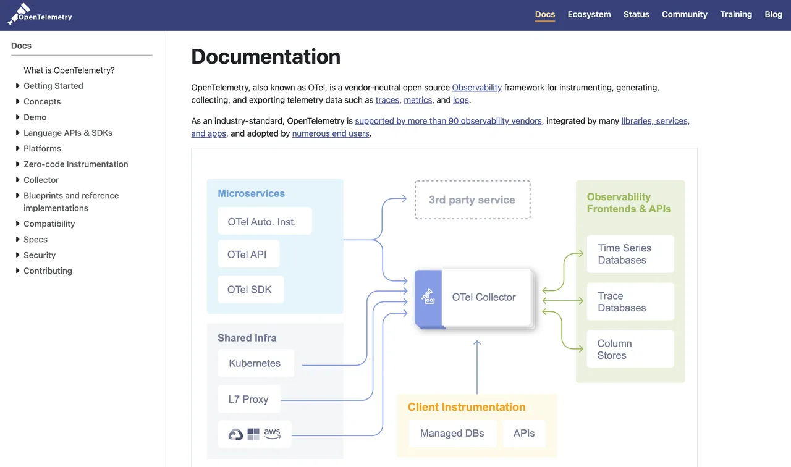Viewport: 791px width, 467px height.
Task: Click the Column Stores box
Action: [x=630, y=349]
